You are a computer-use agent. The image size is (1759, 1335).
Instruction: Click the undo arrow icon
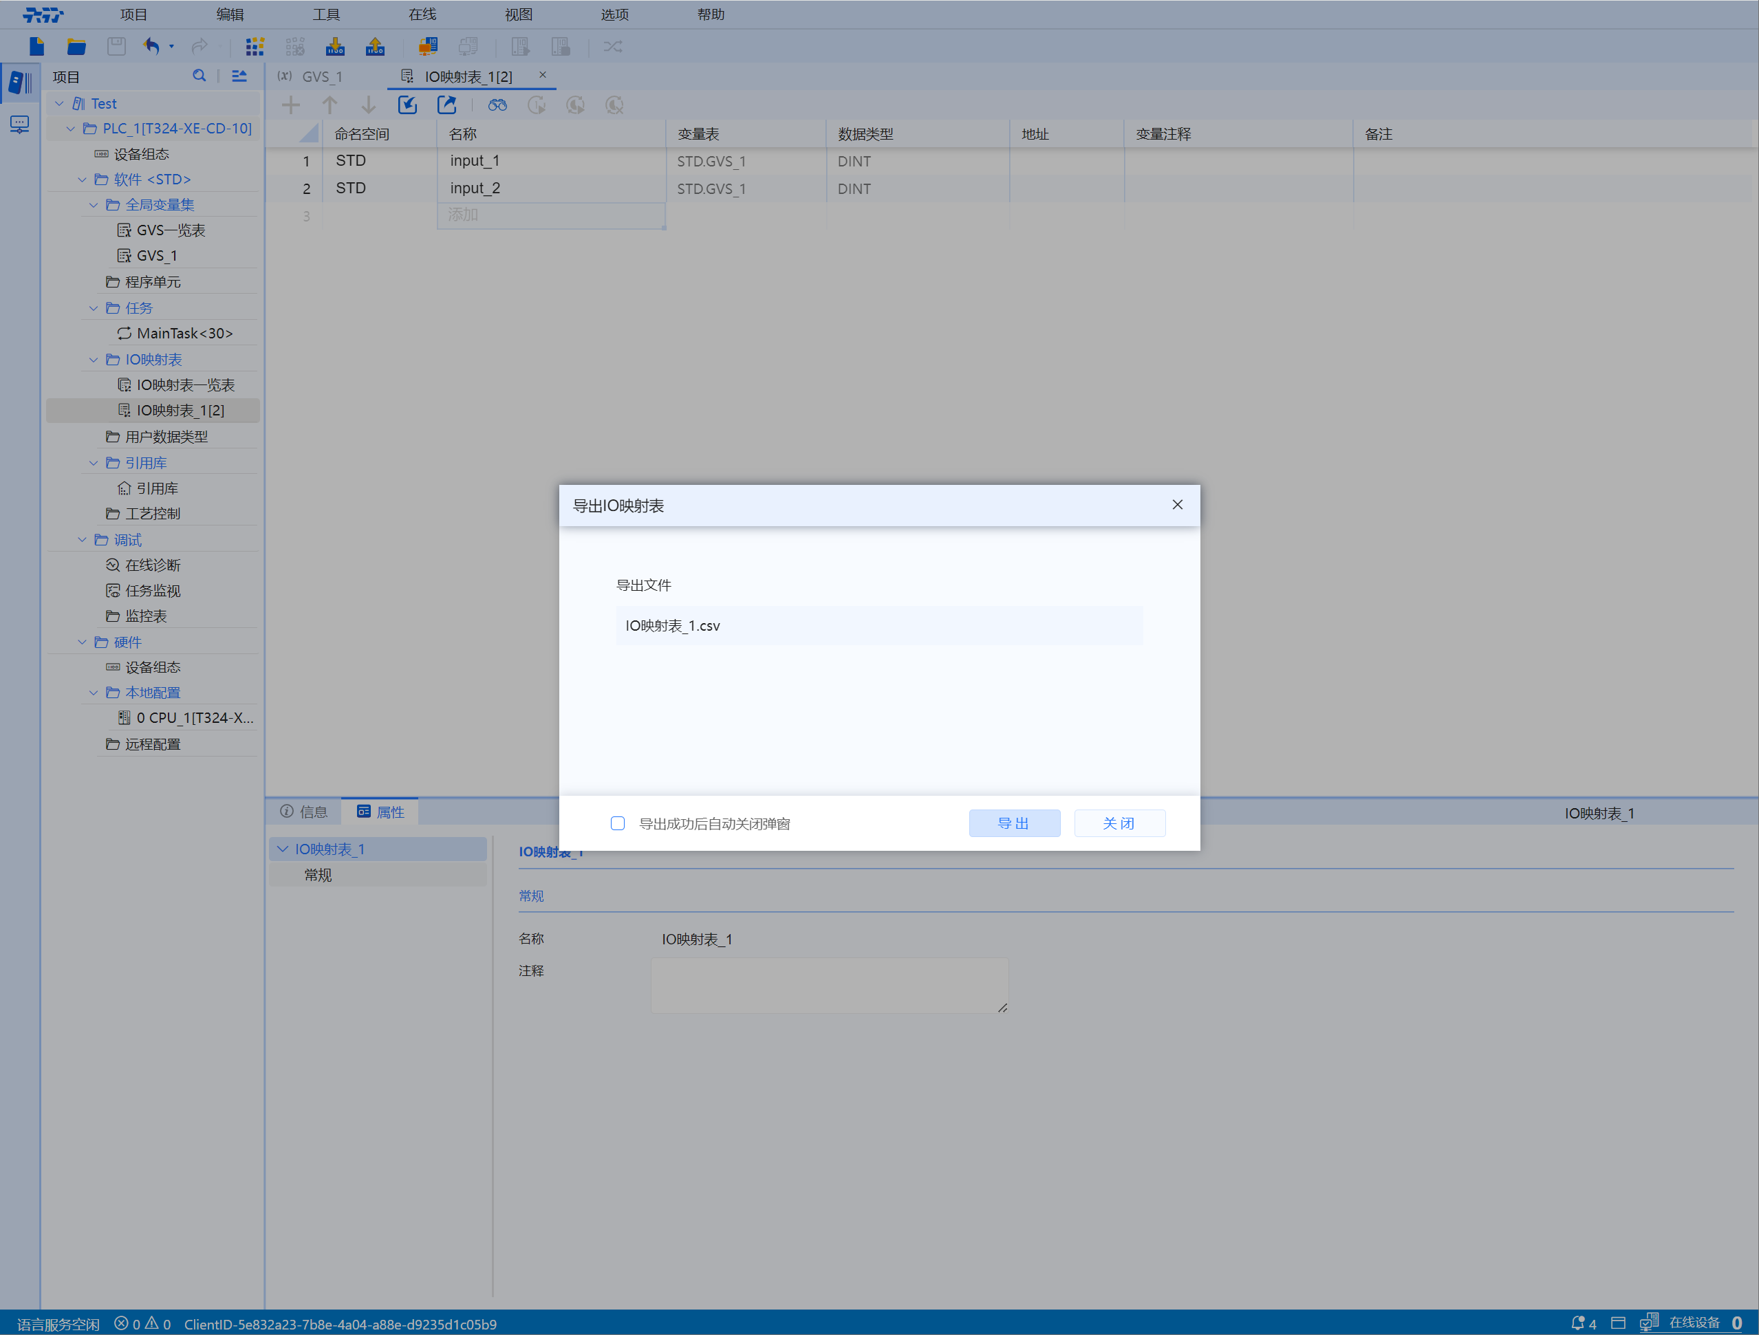point(151,46)
